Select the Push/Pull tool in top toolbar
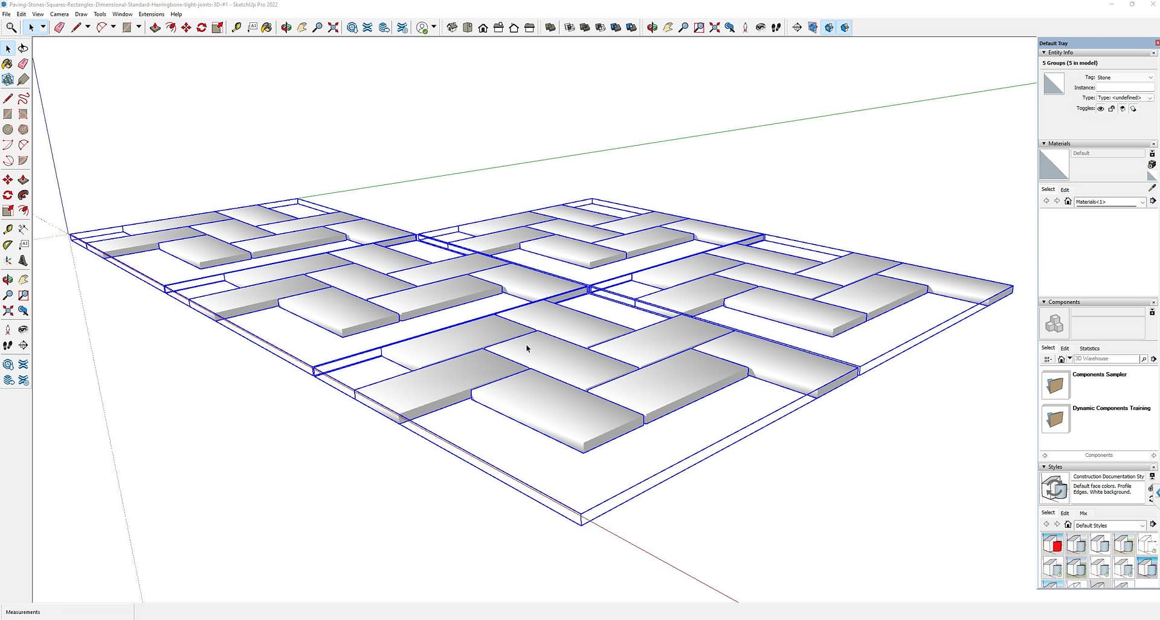The height and width of the screenshot is (620, 1160). point(155,27)
